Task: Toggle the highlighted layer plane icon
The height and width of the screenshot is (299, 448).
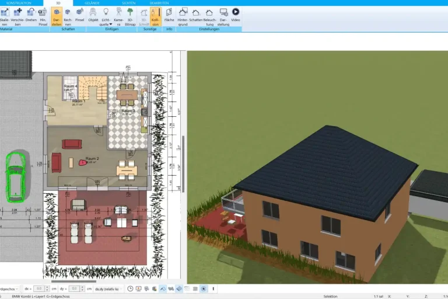Action: click(x=179, y=288)
